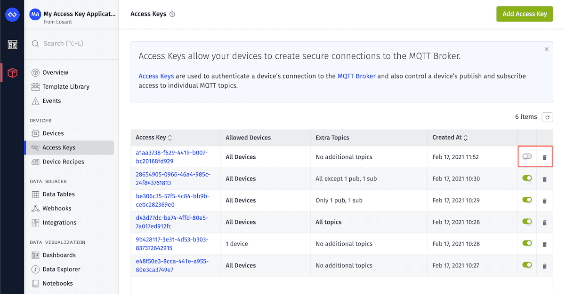This screenshot has width=565, height=294.
Task: Sort by Access Key column arrows
Action: click(x=170, y=138)
